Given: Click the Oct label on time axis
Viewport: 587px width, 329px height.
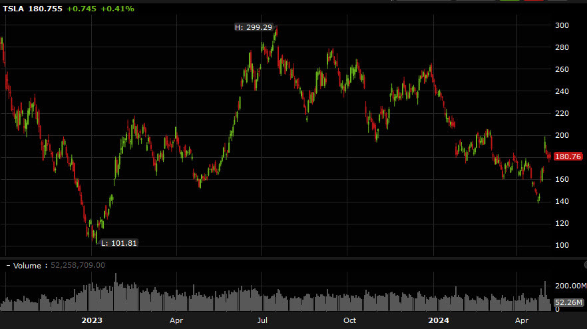Looking at the screenshot, I should click(x=349, y=320).
